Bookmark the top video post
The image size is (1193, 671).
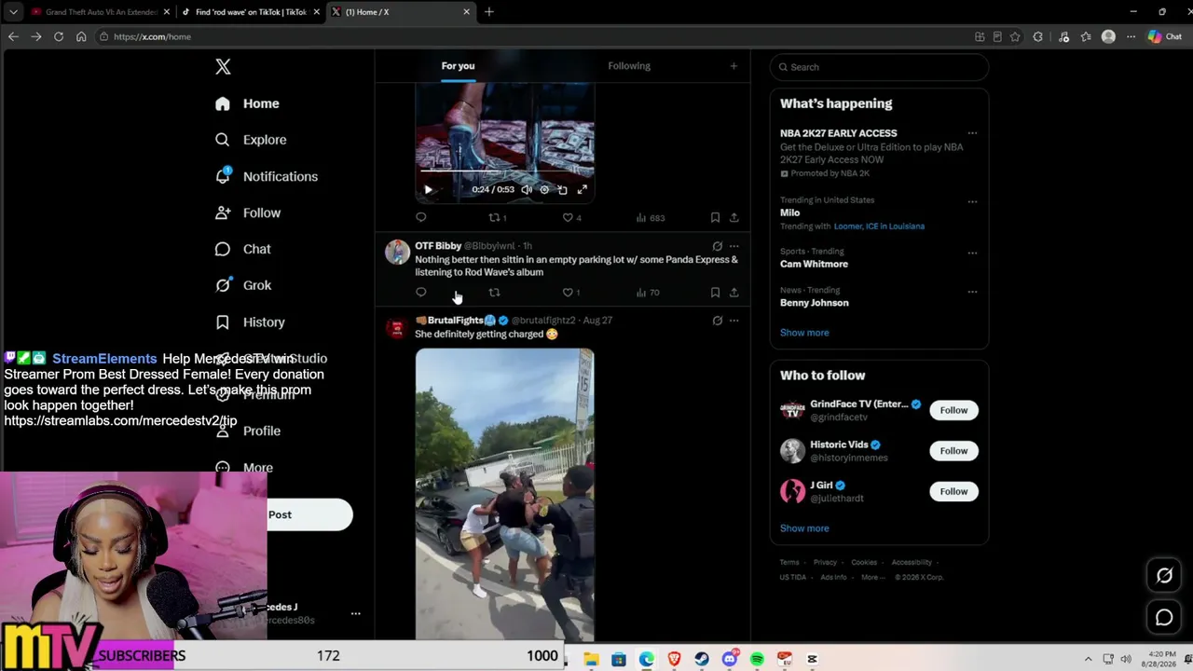coord(715,217)
